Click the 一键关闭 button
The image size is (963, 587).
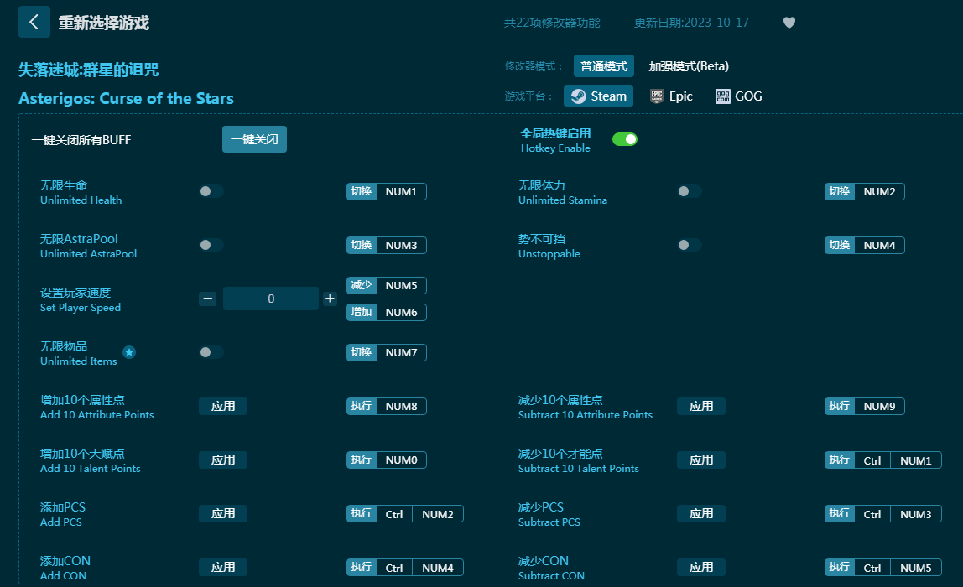pyautogui.click(x=254, y=139)
